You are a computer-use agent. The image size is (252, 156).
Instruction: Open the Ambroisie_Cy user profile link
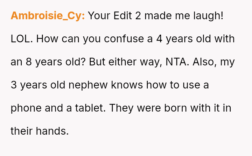[x=48, y=16]
